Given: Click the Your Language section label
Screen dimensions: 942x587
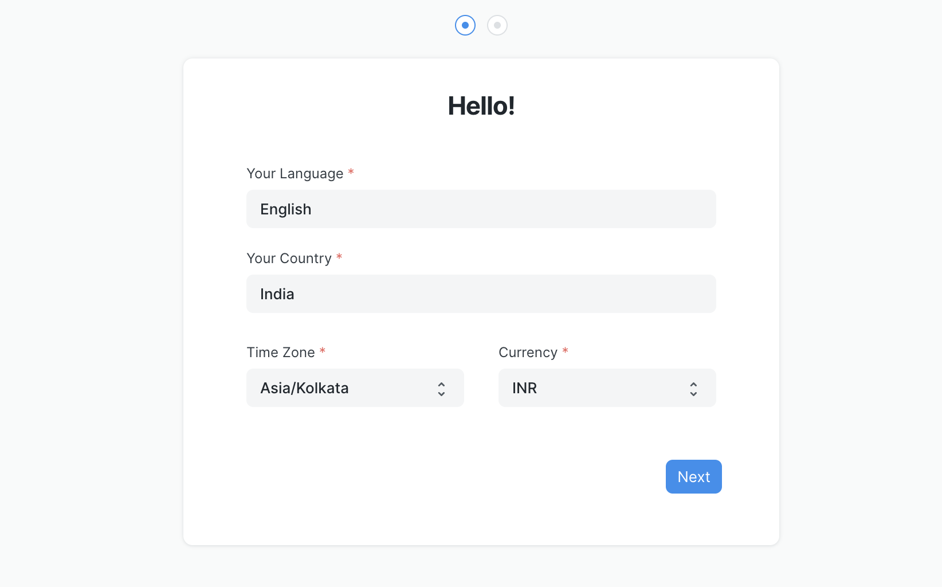Looking at the screenshot, I should [295, 173].
